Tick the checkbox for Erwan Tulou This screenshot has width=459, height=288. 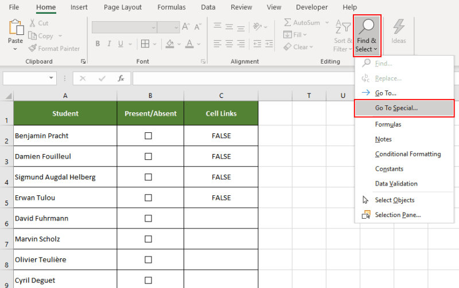point(149,198)
